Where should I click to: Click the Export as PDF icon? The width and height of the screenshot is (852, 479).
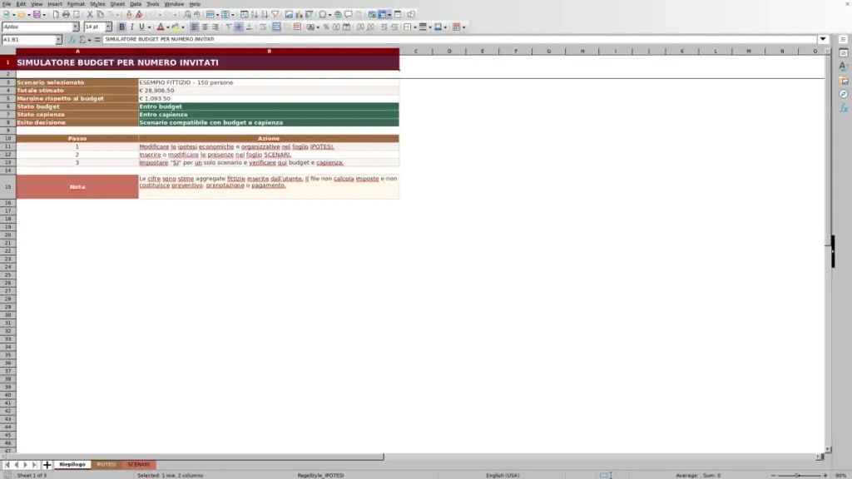[56, 15]
